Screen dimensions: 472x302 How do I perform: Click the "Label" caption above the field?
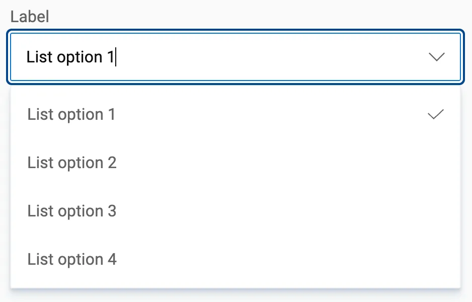click(x=30, y=17)
